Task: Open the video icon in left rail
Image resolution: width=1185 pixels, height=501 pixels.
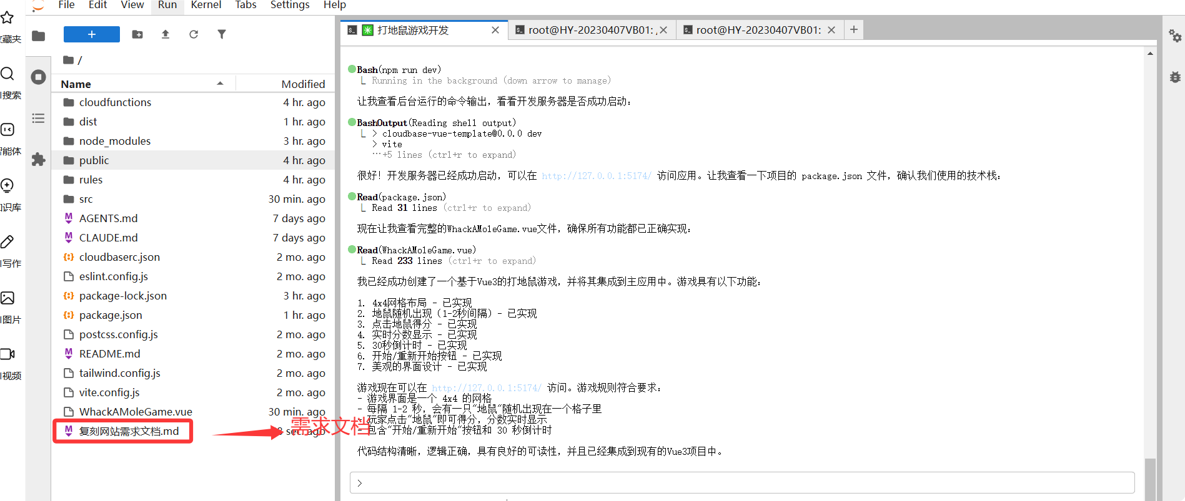Action: click(7, 354)
